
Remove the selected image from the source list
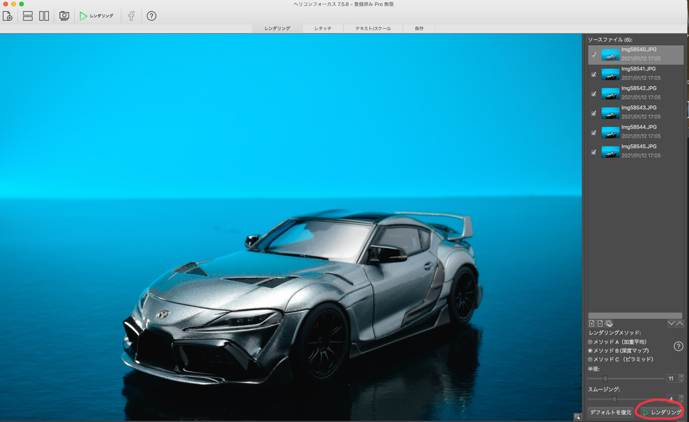click(x=600, y=324)
